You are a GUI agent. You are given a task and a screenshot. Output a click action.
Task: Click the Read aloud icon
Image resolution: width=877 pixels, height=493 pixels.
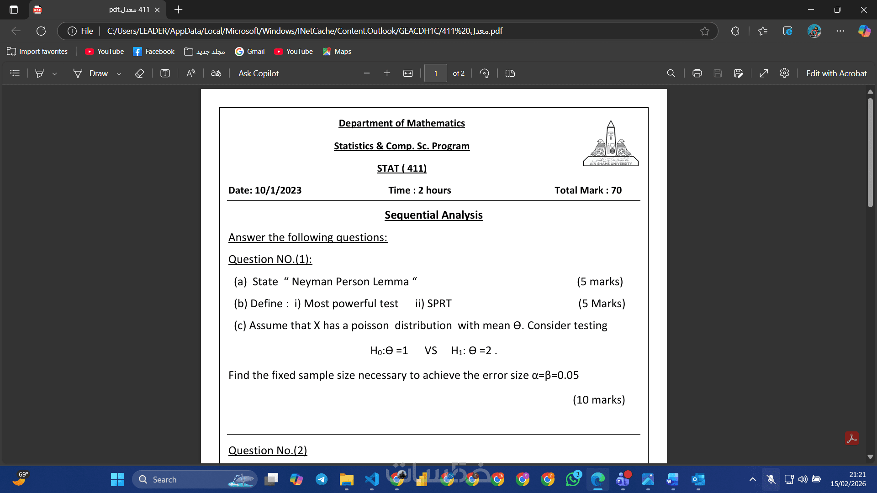(191, 73)
